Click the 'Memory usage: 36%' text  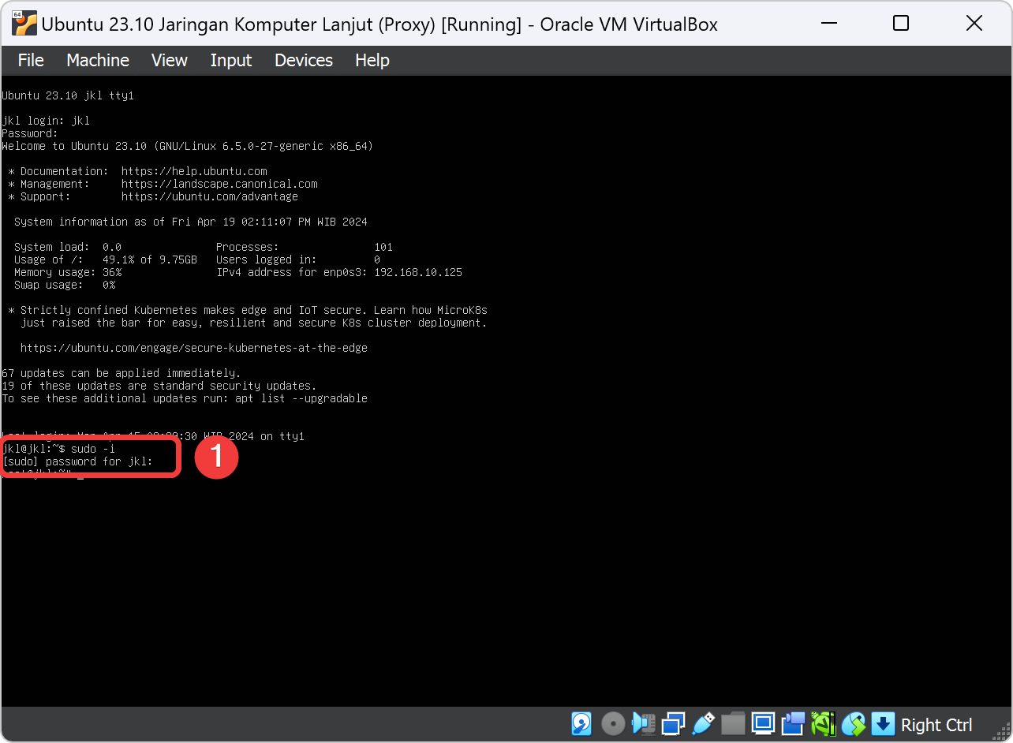click(68, 272)
